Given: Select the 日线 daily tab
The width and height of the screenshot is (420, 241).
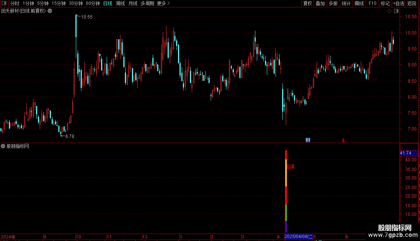Looking at the screenshot, I should (108, 3).
